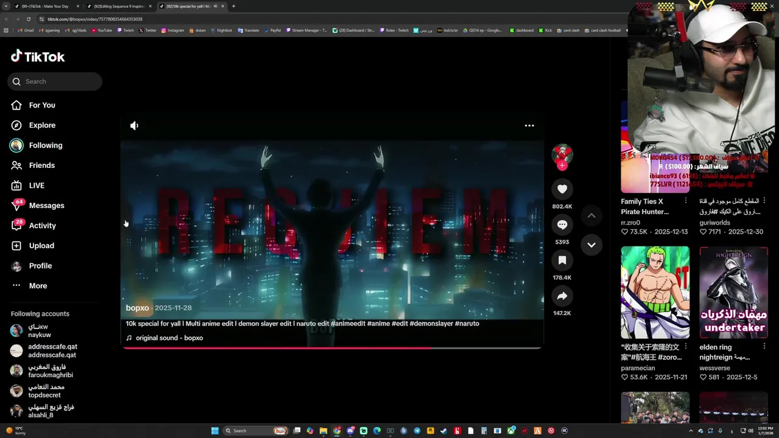779x438 pixels.
Task: Show hidden system tray icons chevron
Action: point(691,431)
